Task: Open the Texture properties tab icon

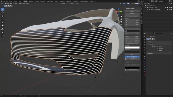Action: (144, 75)
